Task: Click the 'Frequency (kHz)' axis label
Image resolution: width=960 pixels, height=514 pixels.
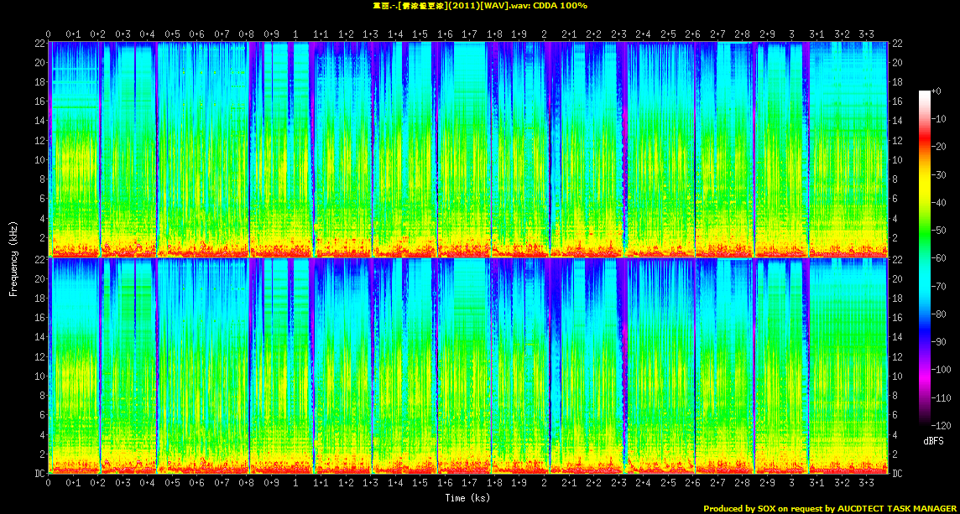Action: click(13, 257)
